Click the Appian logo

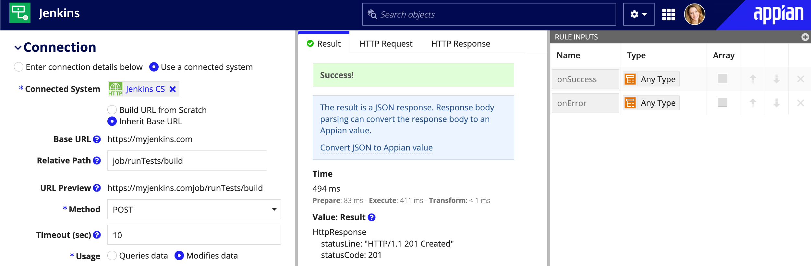click(x=778, y=14)
